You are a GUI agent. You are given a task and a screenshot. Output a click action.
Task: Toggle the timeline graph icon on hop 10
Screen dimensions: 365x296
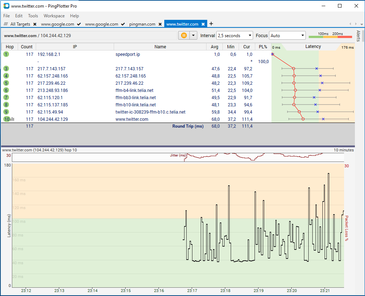[12, 119]
